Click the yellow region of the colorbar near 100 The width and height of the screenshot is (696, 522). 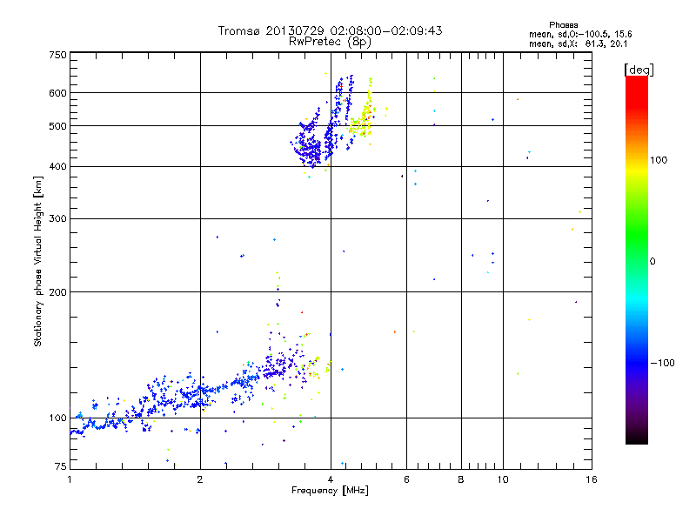tap(636, 161)
